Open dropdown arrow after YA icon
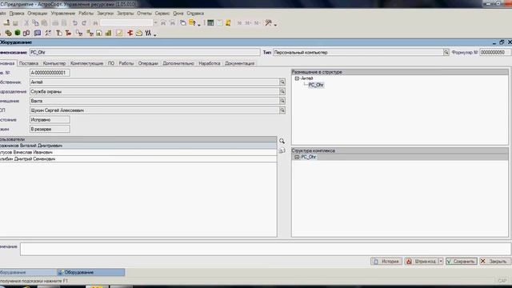The width and height of the screenshot is (512, 288). (154, 34)
